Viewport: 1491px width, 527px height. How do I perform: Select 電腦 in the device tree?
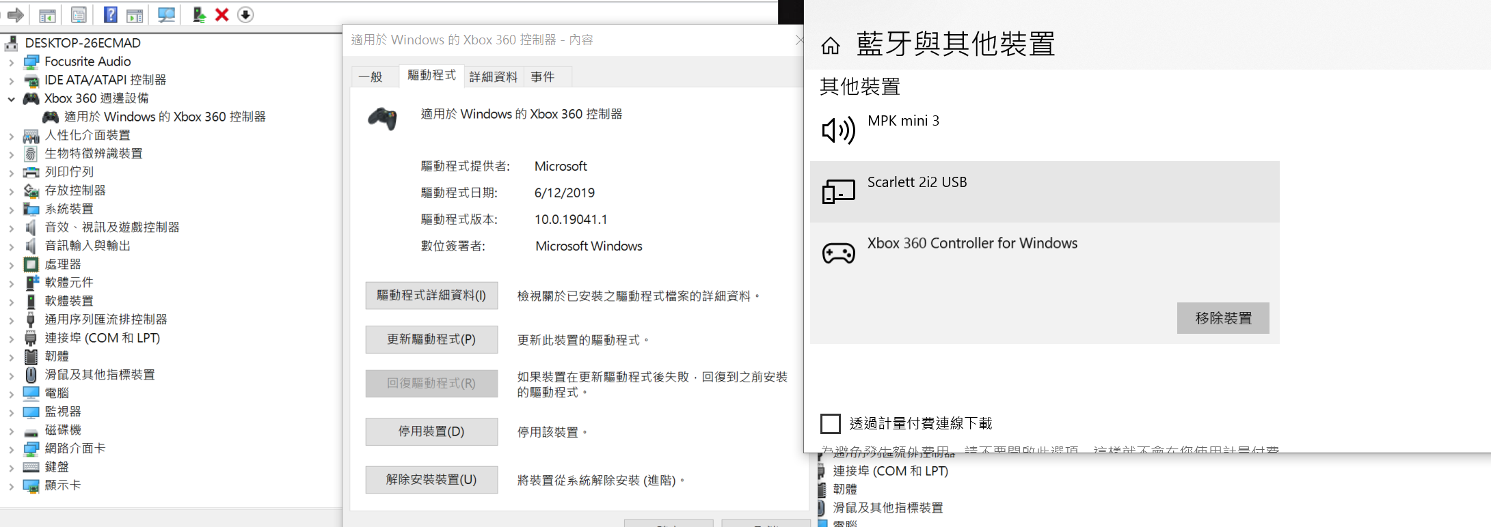point(57,393)
